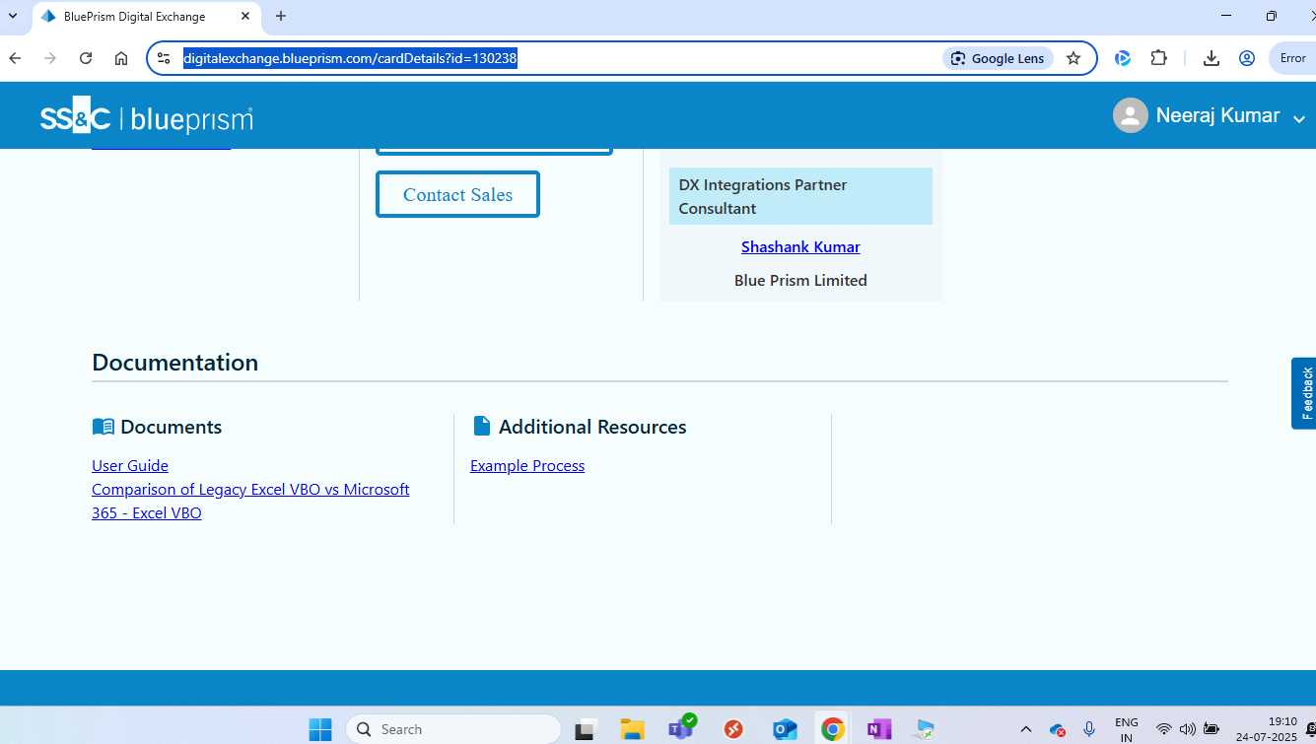
Task: Open Windows Start menu
Action: pos(320,729)
